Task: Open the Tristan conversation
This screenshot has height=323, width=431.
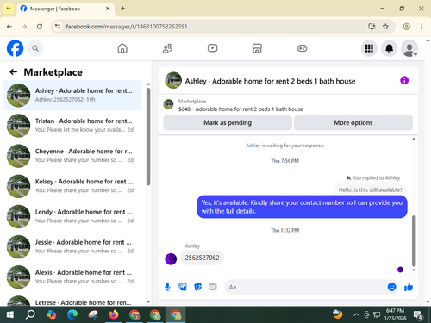Action: pos(72,126)
